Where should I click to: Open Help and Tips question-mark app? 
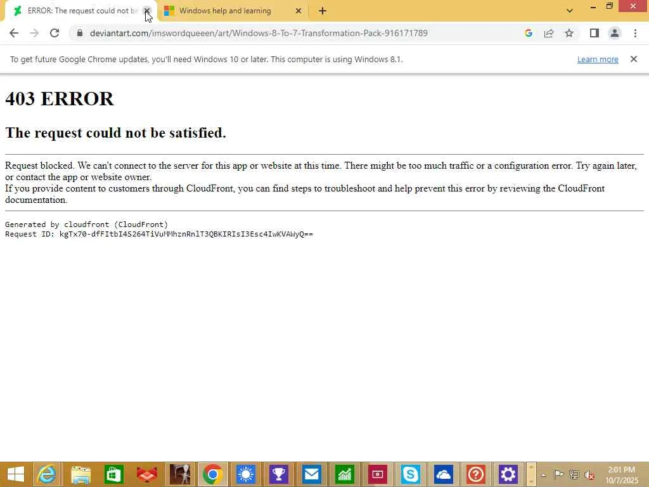476,474
